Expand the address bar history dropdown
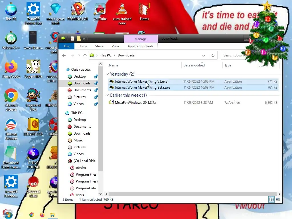This screenshot has width=292, height=219. click(204, 56)
